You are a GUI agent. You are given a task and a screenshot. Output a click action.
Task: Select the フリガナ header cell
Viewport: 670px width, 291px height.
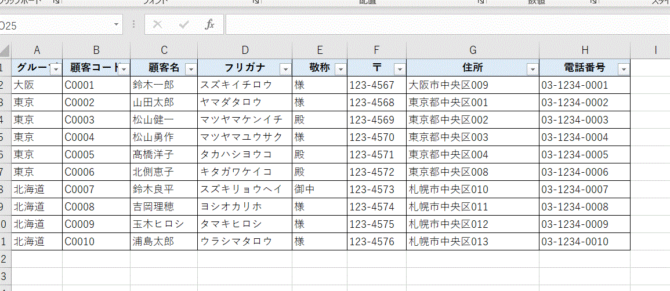coord(245,67)
